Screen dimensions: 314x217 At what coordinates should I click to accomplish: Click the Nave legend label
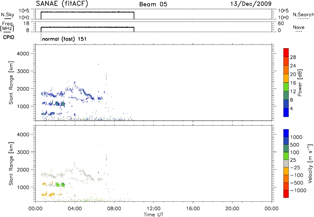tap(299, 27)
